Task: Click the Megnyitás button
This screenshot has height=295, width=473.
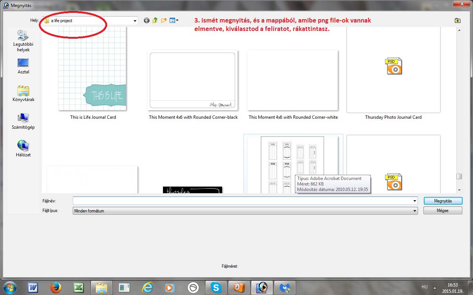Action: [x=443, y=201]
